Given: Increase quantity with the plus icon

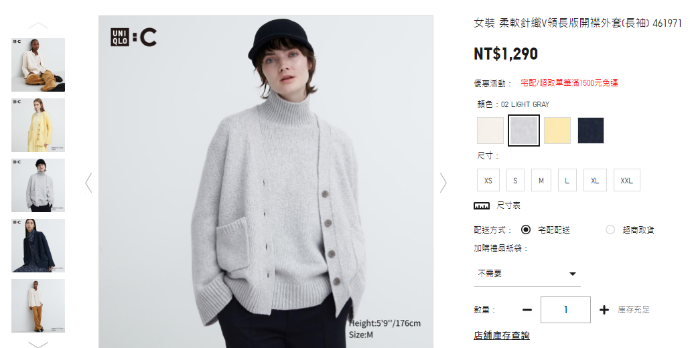Looking at the screenshot, I should 604,310.
